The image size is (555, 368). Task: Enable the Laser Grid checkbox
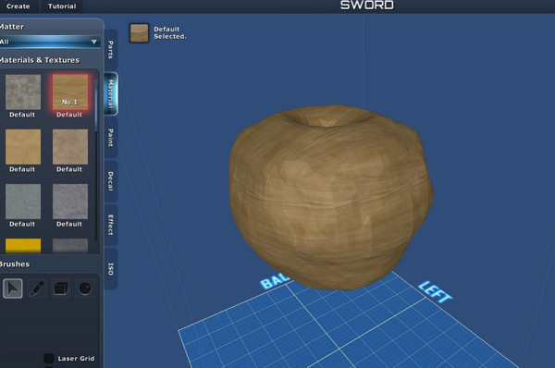coord(49,359)
